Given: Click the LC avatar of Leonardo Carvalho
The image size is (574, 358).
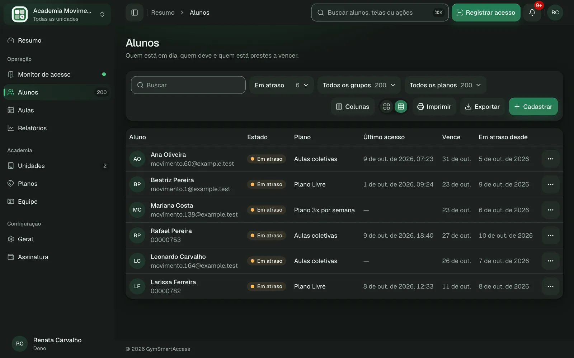Looking at the screenshot, I should (137, 261).
